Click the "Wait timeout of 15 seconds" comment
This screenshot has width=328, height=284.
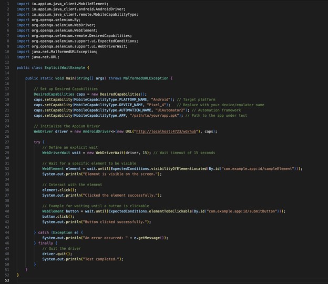point(184,153)
